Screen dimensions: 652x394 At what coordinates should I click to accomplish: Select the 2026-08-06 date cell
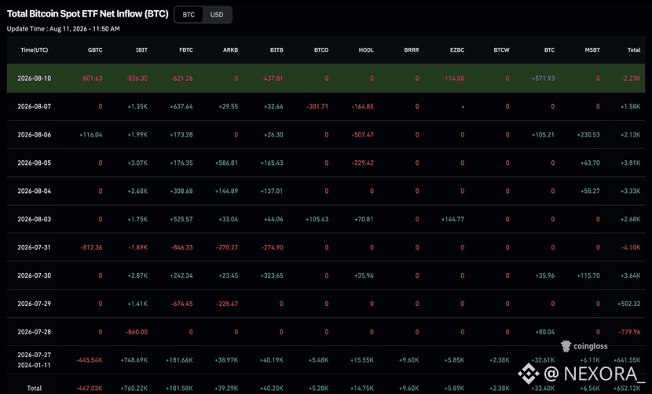tap(34, 135)
